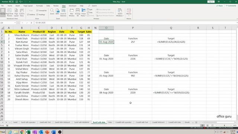238x134 pixels.
Task: Open Outlook from the taskbar
Action: 41,132
